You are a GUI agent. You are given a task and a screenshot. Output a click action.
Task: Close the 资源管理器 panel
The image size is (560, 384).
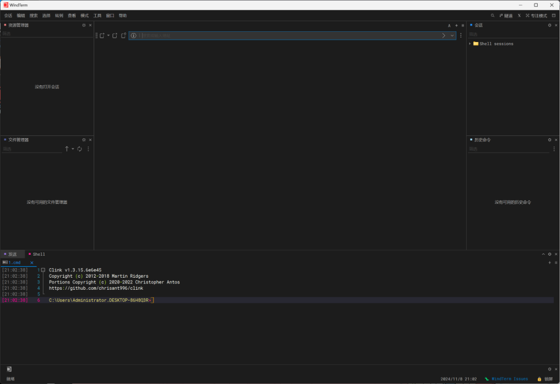pyautogui.click(x=91, y=25)
